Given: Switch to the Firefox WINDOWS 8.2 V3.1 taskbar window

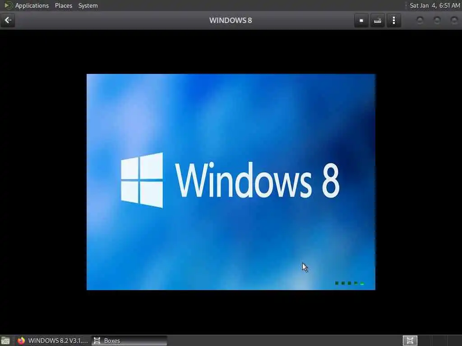Looking at the screenshot, I should [52, 341].
